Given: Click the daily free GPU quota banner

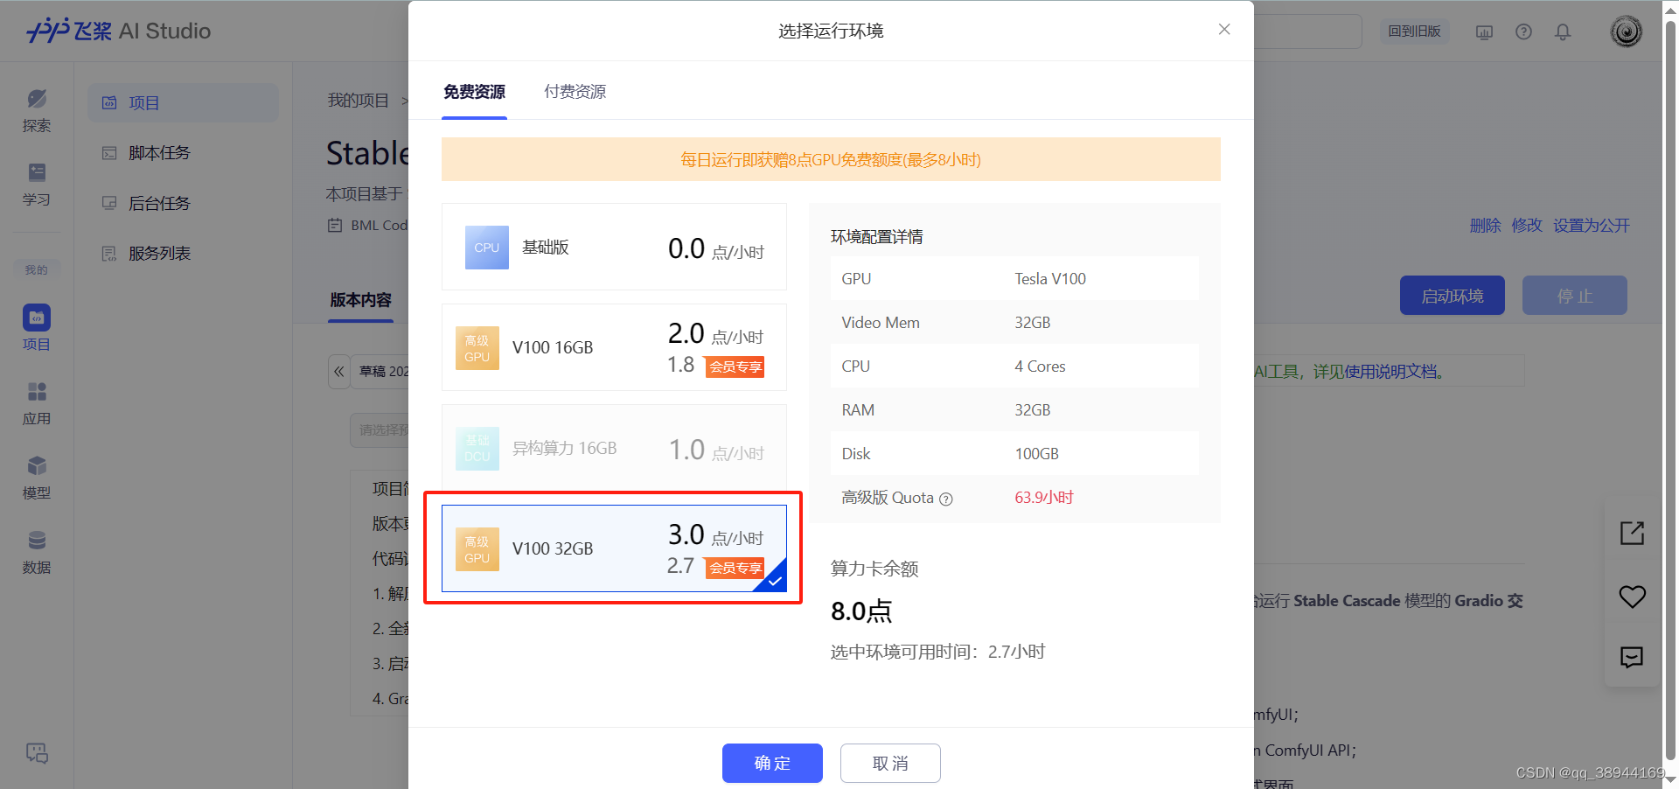Looking at the screenshot, I should click(x=831, y=159).
